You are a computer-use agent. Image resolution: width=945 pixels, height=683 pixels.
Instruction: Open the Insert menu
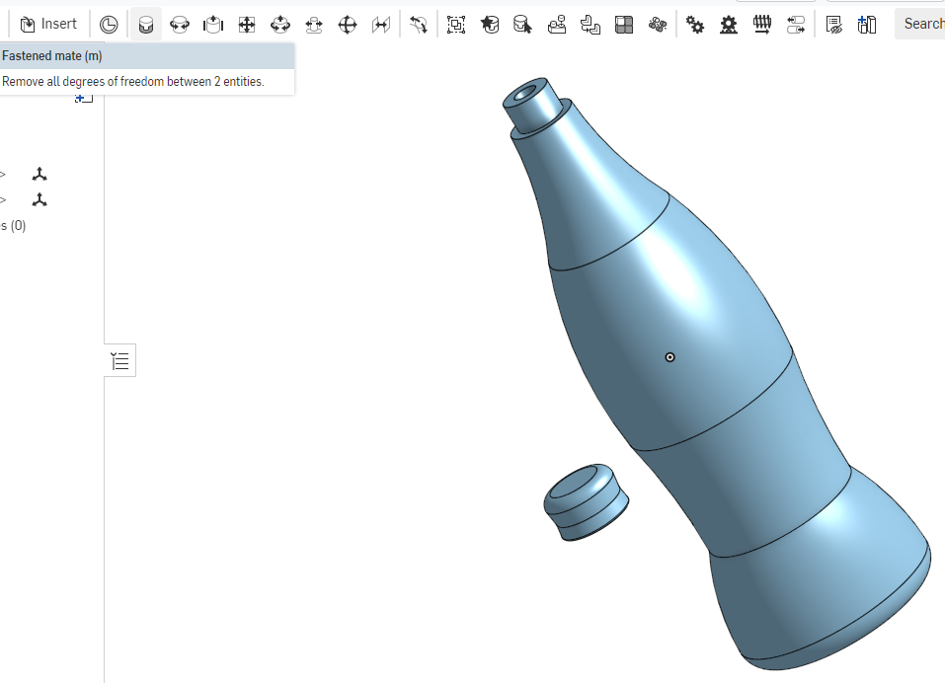48,23
